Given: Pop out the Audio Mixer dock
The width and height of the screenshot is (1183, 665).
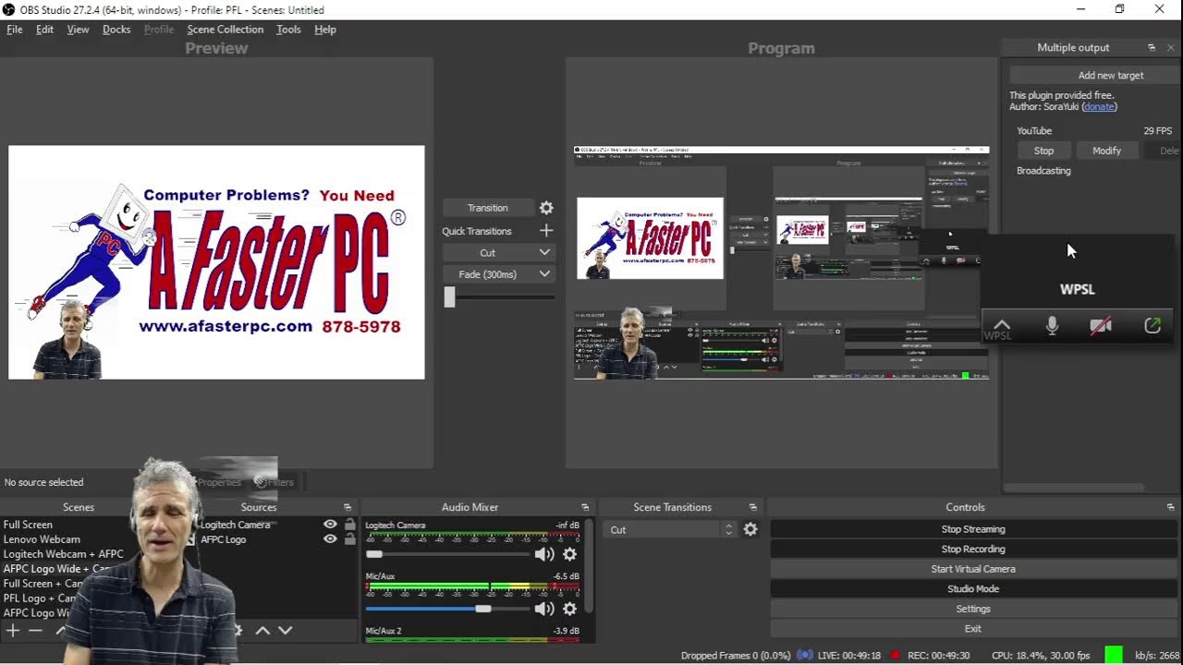Looking at the screenshot, I should pos(585,507).
